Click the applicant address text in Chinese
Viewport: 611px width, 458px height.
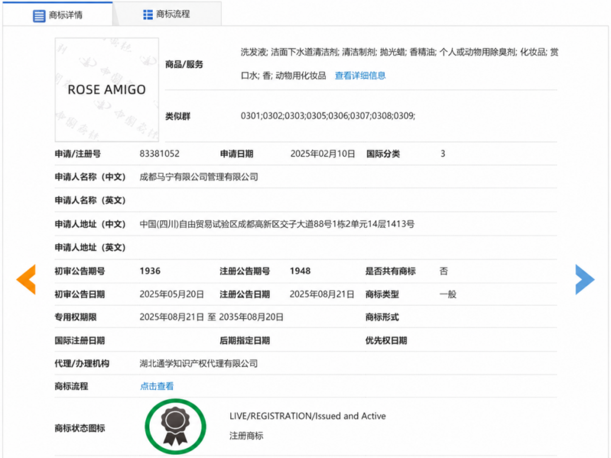(277, 224)
